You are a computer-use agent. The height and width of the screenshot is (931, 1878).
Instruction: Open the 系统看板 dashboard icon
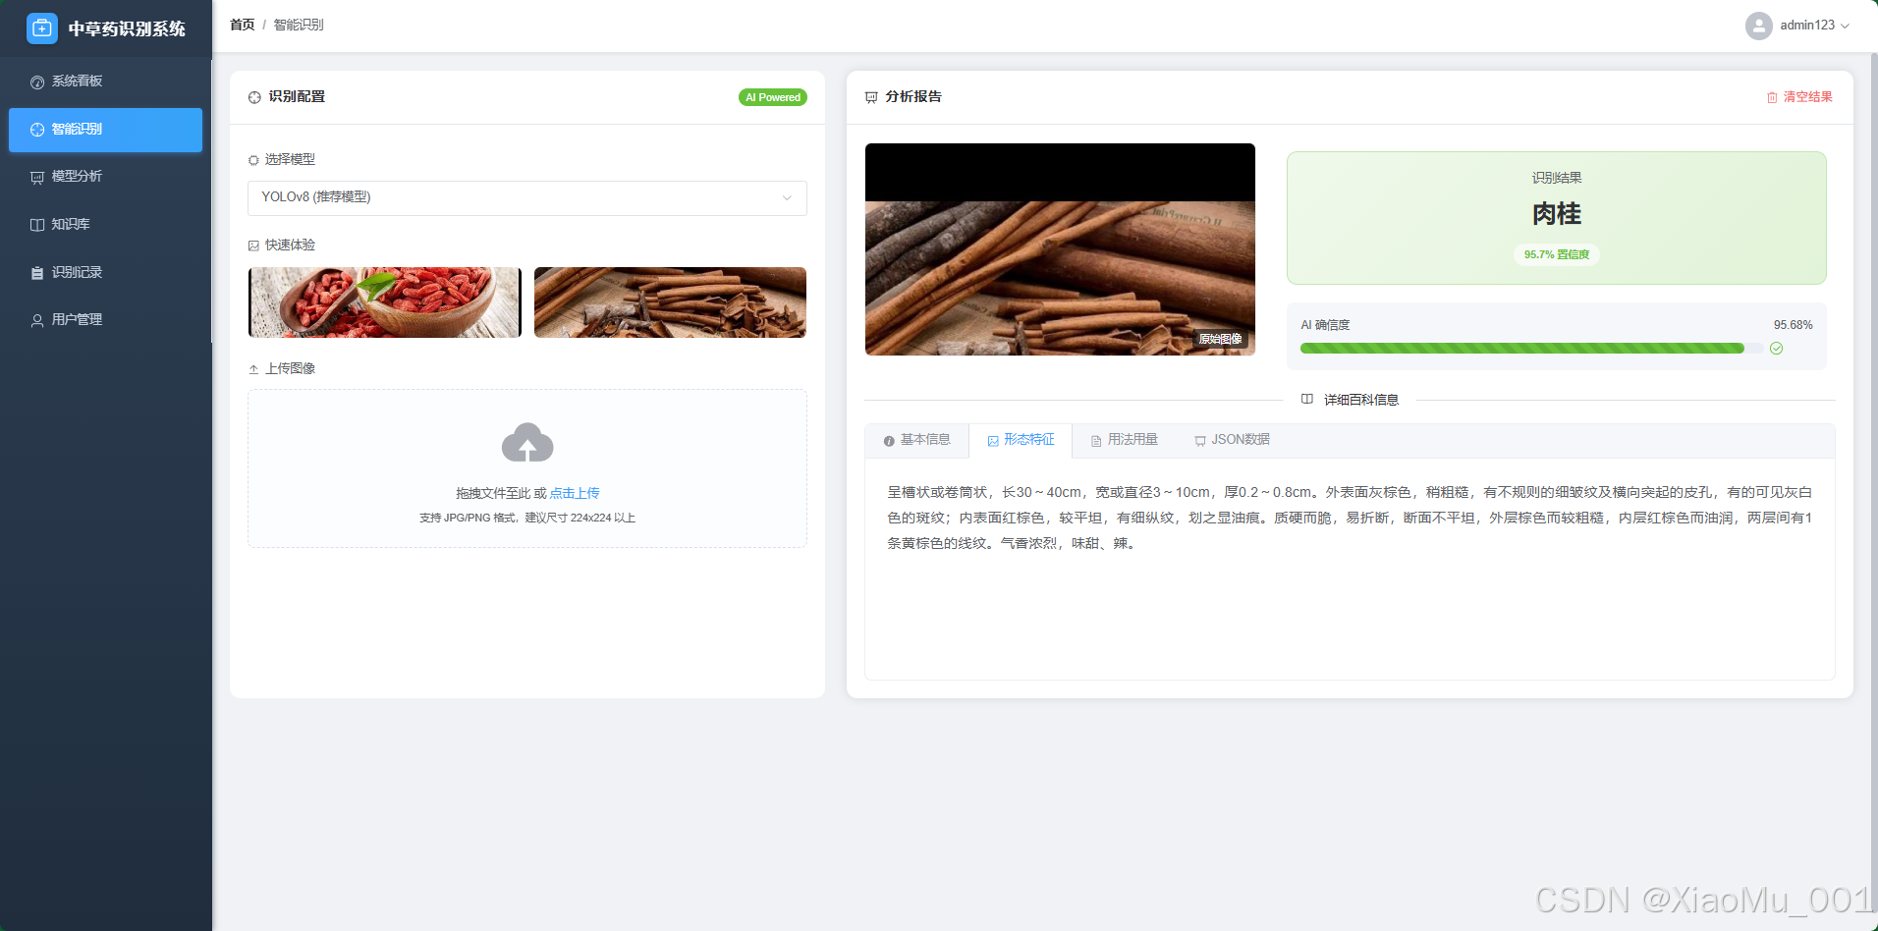pos(37,81)
